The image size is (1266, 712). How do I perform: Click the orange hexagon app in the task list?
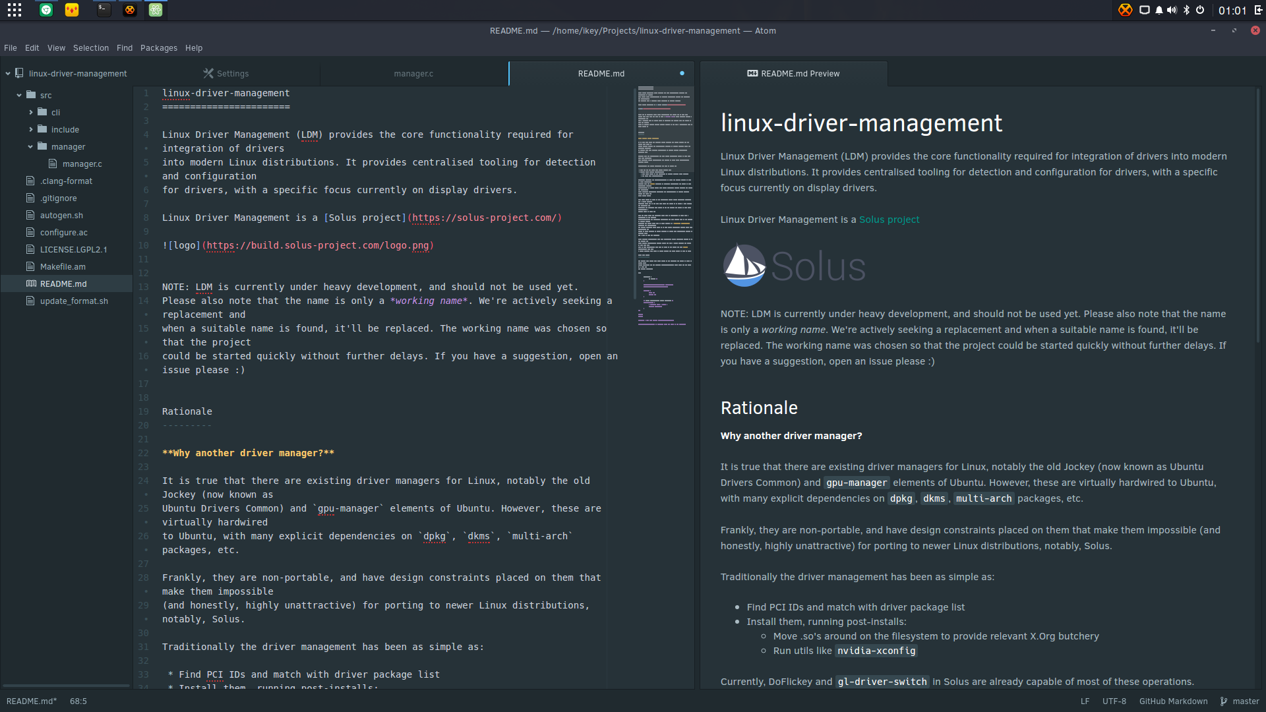tap(130, 10)
